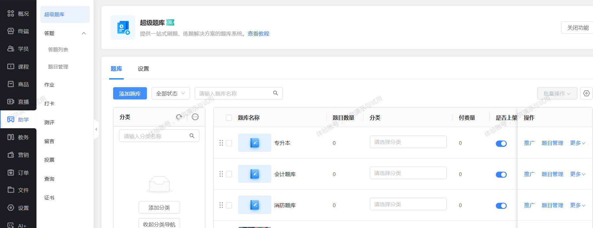Click the refresh icon in 分类 panel
Viewport: 593px width, 228px height.
pos(179,117)
